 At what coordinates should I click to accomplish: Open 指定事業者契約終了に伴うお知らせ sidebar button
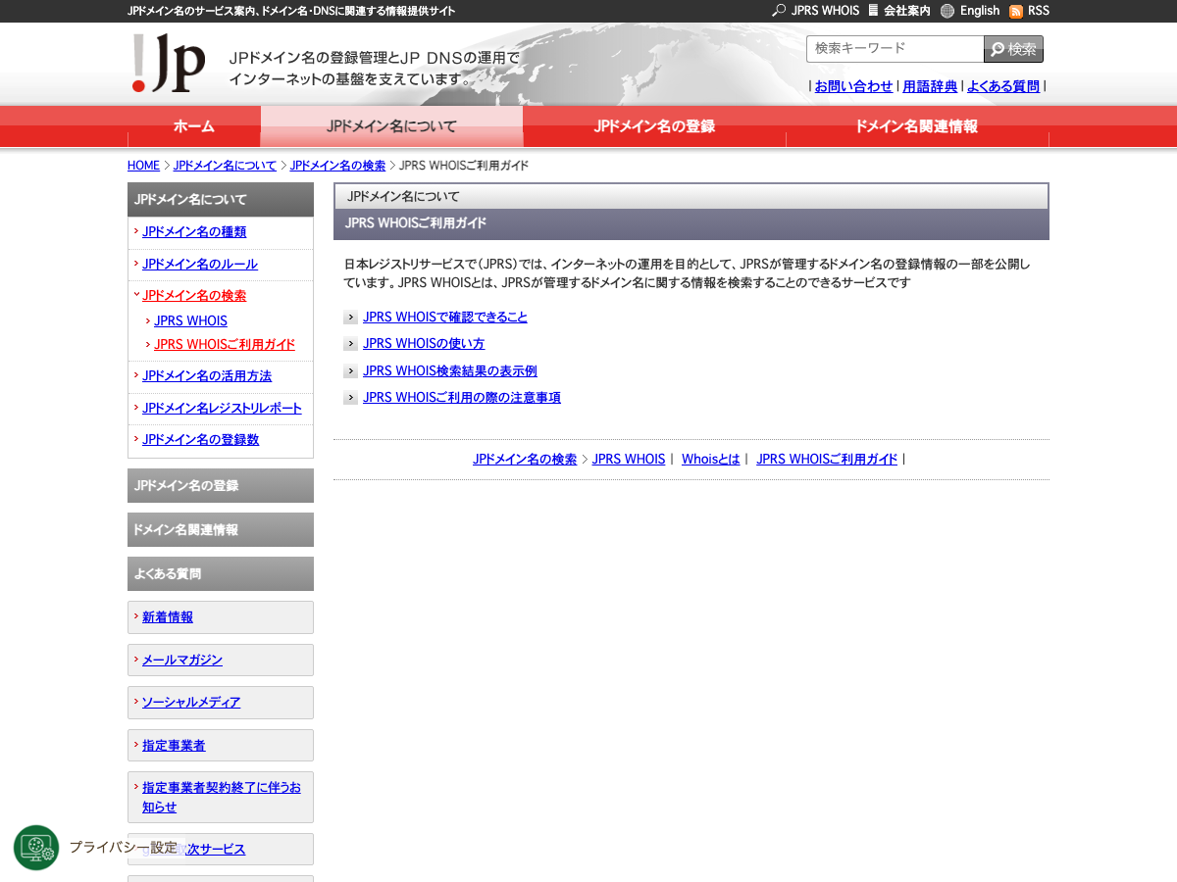(x=221, y=797)
